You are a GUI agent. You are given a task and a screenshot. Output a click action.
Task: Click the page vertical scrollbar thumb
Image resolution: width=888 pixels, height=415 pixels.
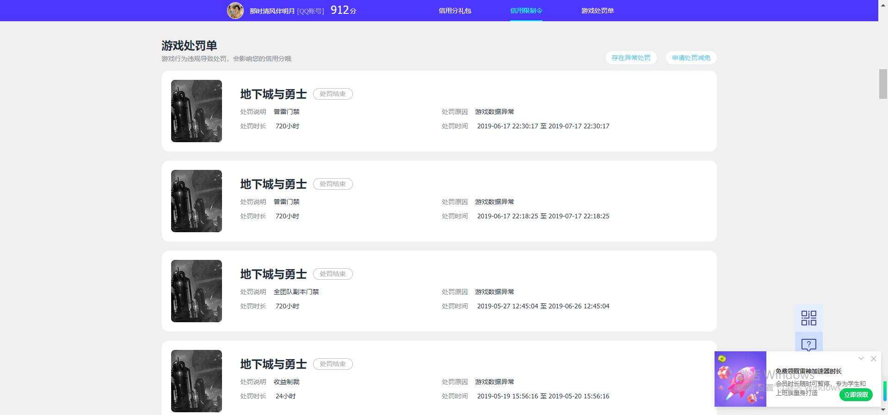(x=883, y=84)
